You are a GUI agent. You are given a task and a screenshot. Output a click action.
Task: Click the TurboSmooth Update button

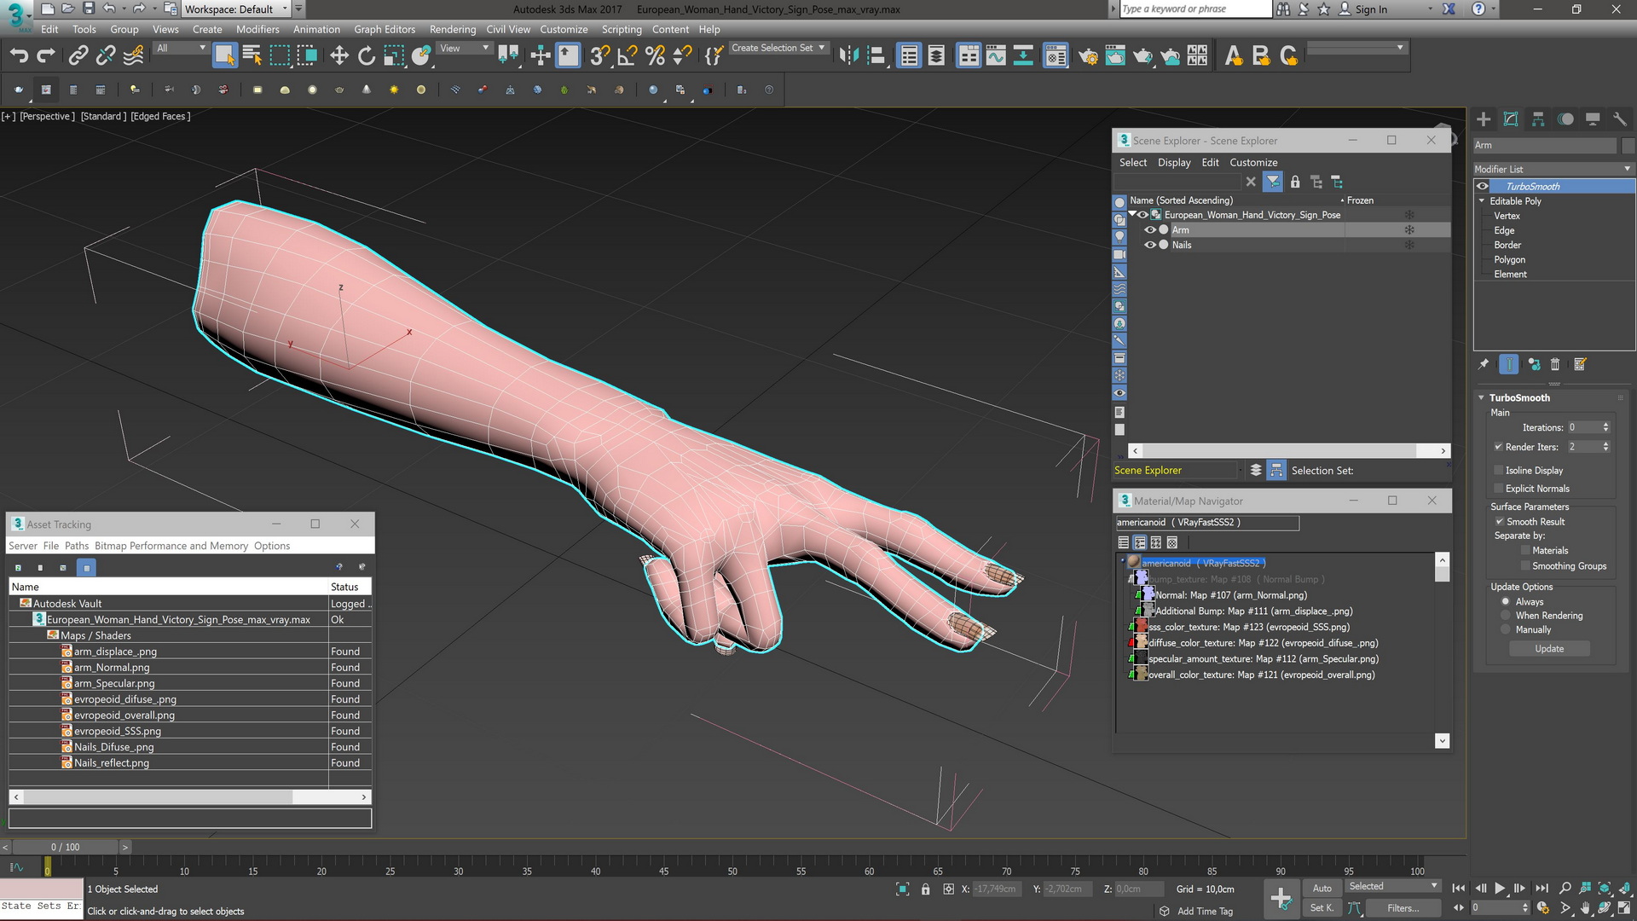coord(1548,649)
